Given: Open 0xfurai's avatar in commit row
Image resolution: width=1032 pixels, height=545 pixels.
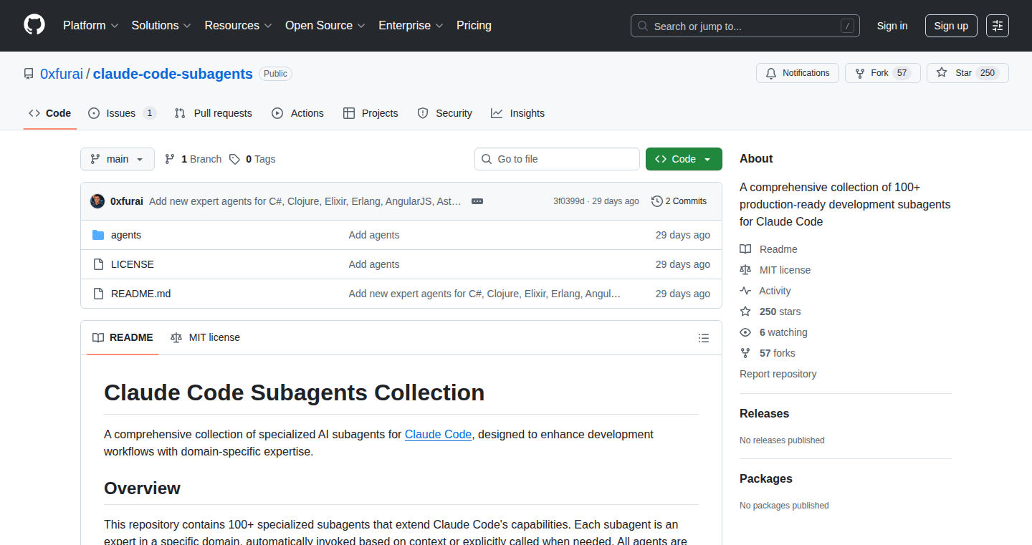Looking at the screenshot, I should click(x=97, y=201).
